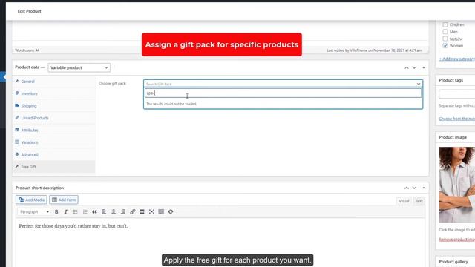The width and height of the screenshot is (475, 267).
Task: Apply blockquote formatting
Action: pos(94,212)
